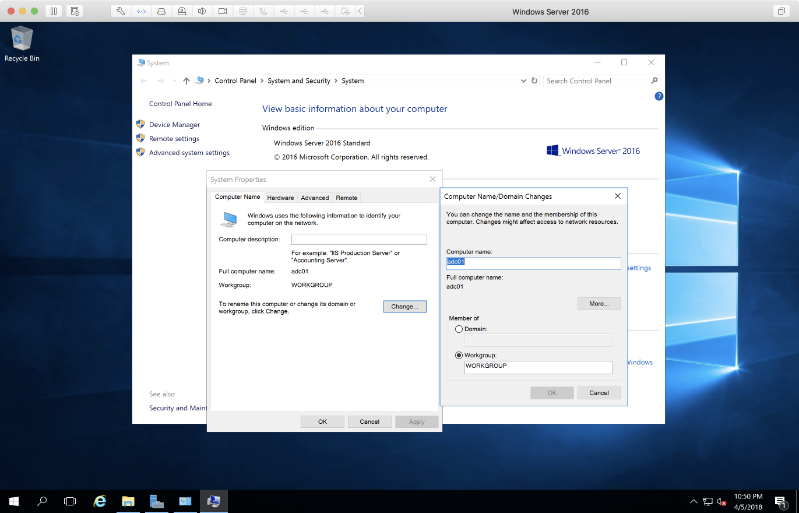The width and height of the screenshot is (799, 513).
Task: Expand the VM toolbar collapse chevron
Action: 360,11
